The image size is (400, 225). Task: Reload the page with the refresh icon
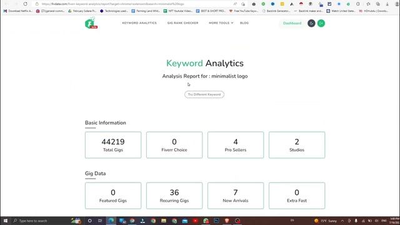pos(25,4)
